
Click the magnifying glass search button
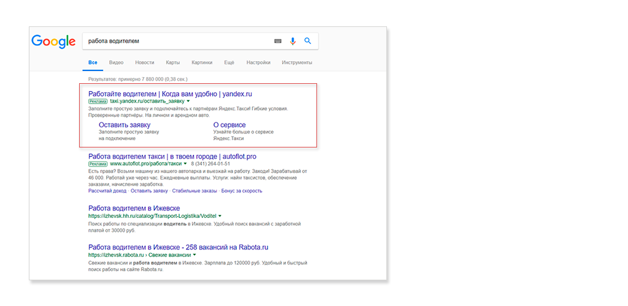(308, 41)
